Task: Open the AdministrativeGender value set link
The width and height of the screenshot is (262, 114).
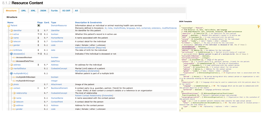Action: coord(85,48)
